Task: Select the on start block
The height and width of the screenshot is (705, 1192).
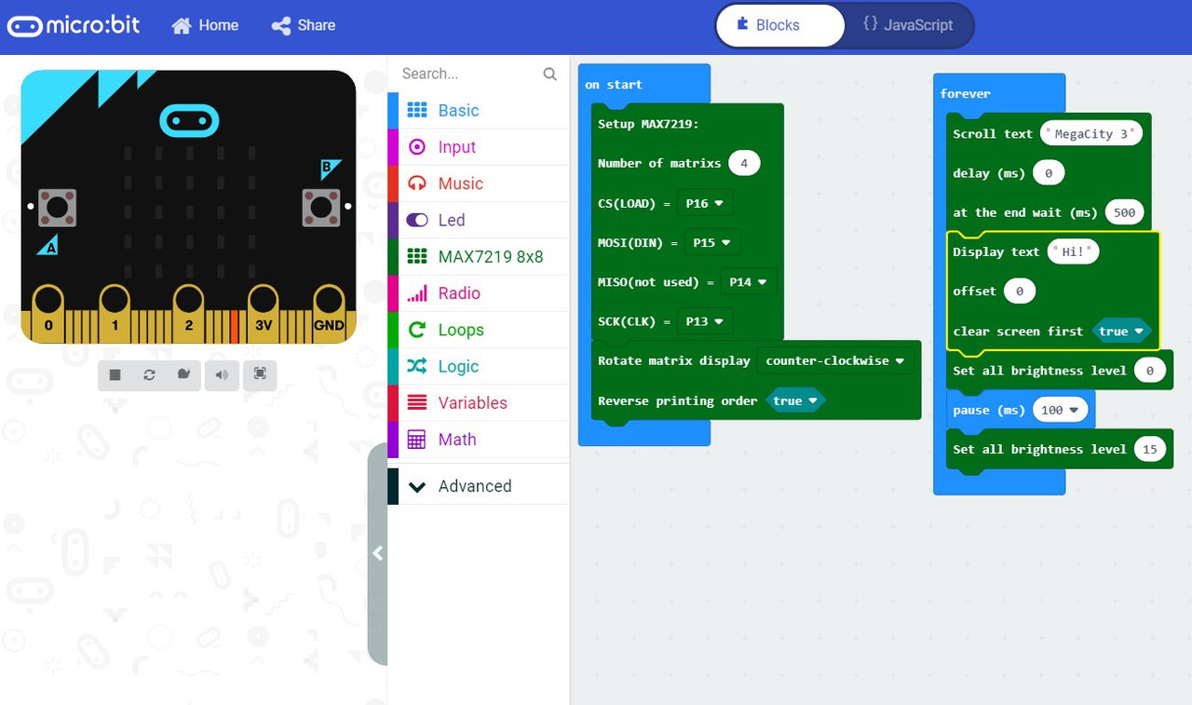Action: [x=615, y=85]
